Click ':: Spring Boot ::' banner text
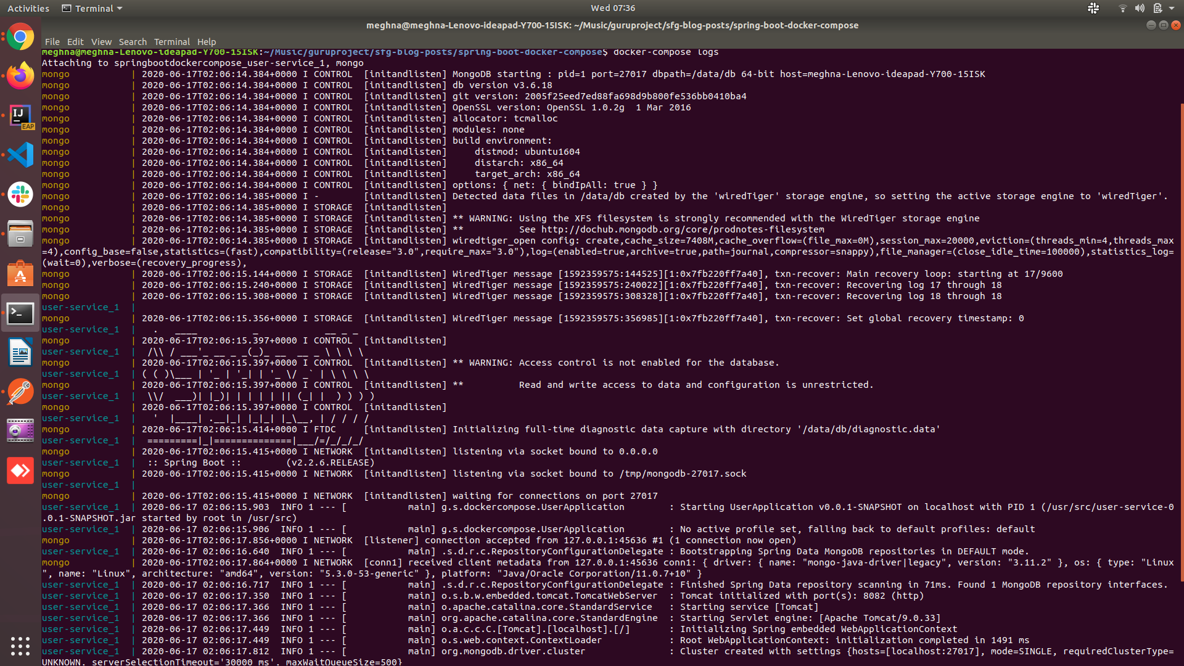Viewport: 1184px width, 666px height. (x=194, y=462)
